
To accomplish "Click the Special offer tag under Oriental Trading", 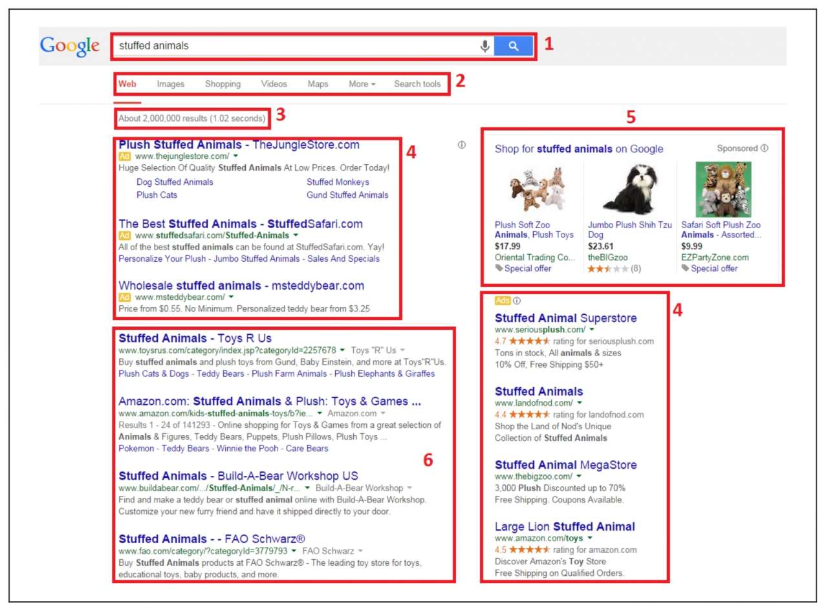I will (x=523, y=268).
